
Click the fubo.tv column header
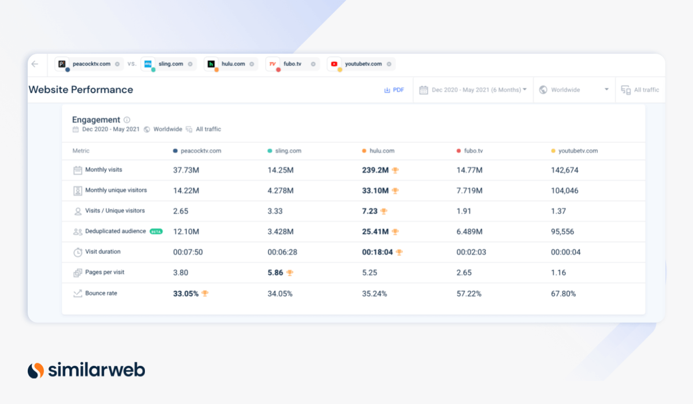pyautogui.click(x=470, y=151)
